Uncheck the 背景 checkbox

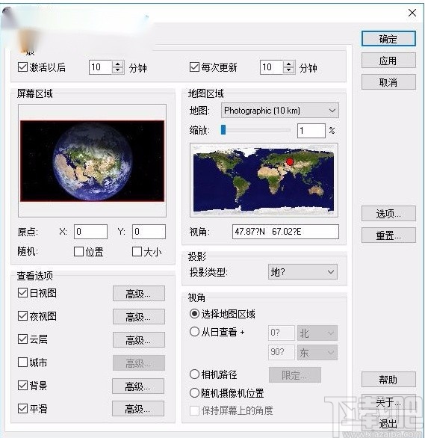coord(22,386)
